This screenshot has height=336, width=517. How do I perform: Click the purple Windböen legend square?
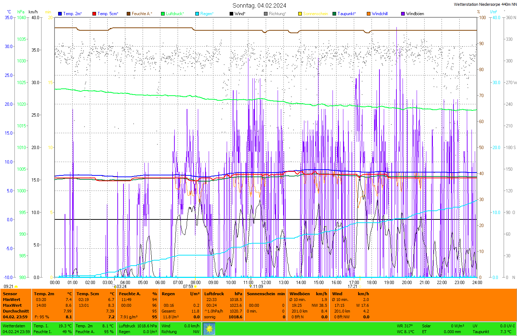coord(403,14)
